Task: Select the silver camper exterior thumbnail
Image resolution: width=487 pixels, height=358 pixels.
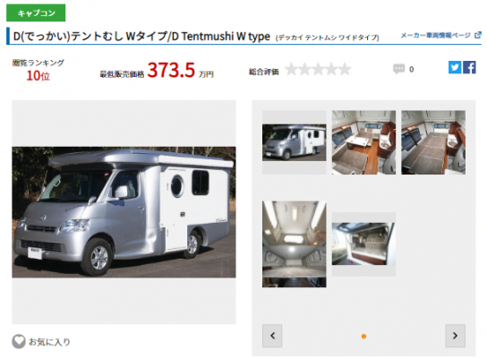Action: (x=295, y=142)
